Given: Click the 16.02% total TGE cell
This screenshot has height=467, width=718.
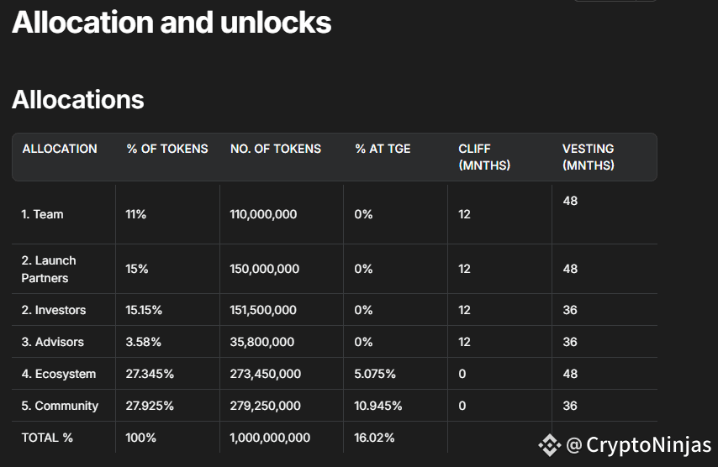Looking at the screenshot, I should coord(375,438).
